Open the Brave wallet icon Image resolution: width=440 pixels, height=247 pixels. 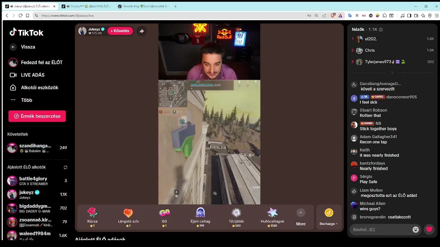416,15
